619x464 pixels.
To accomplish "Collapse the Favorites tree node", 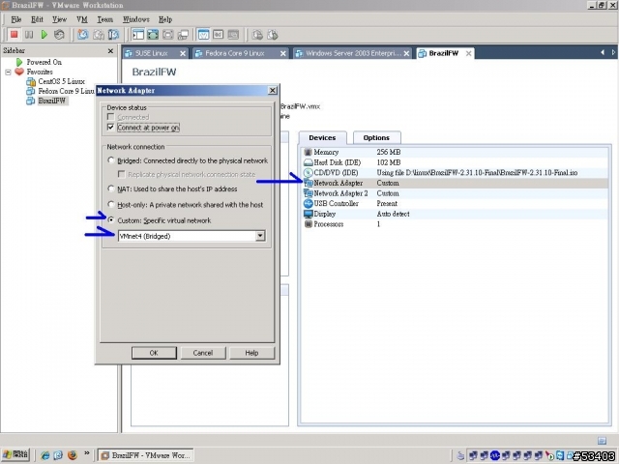I will [9, 72].
